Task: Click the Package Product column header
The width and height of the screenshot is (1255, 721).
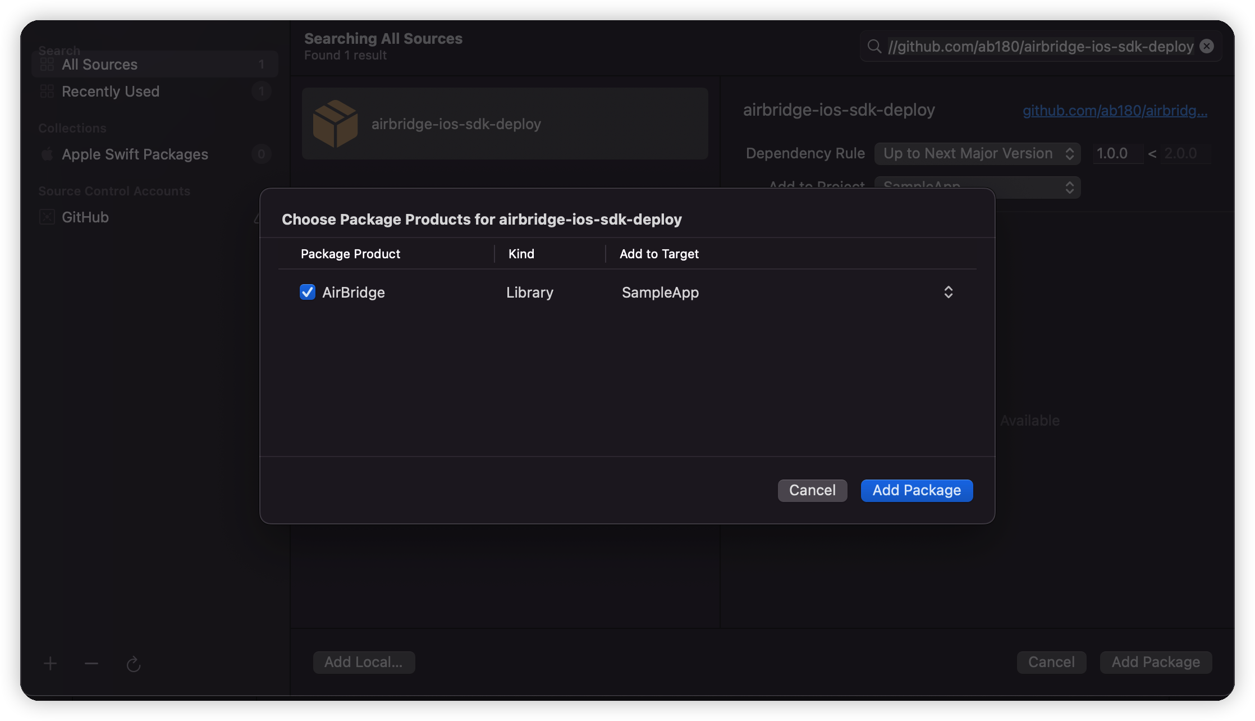Action: [x=350, y=254]
